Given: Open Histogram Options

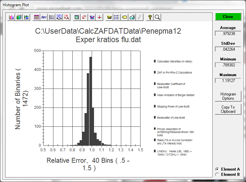Looking at the screenshot, I should 228,96.
